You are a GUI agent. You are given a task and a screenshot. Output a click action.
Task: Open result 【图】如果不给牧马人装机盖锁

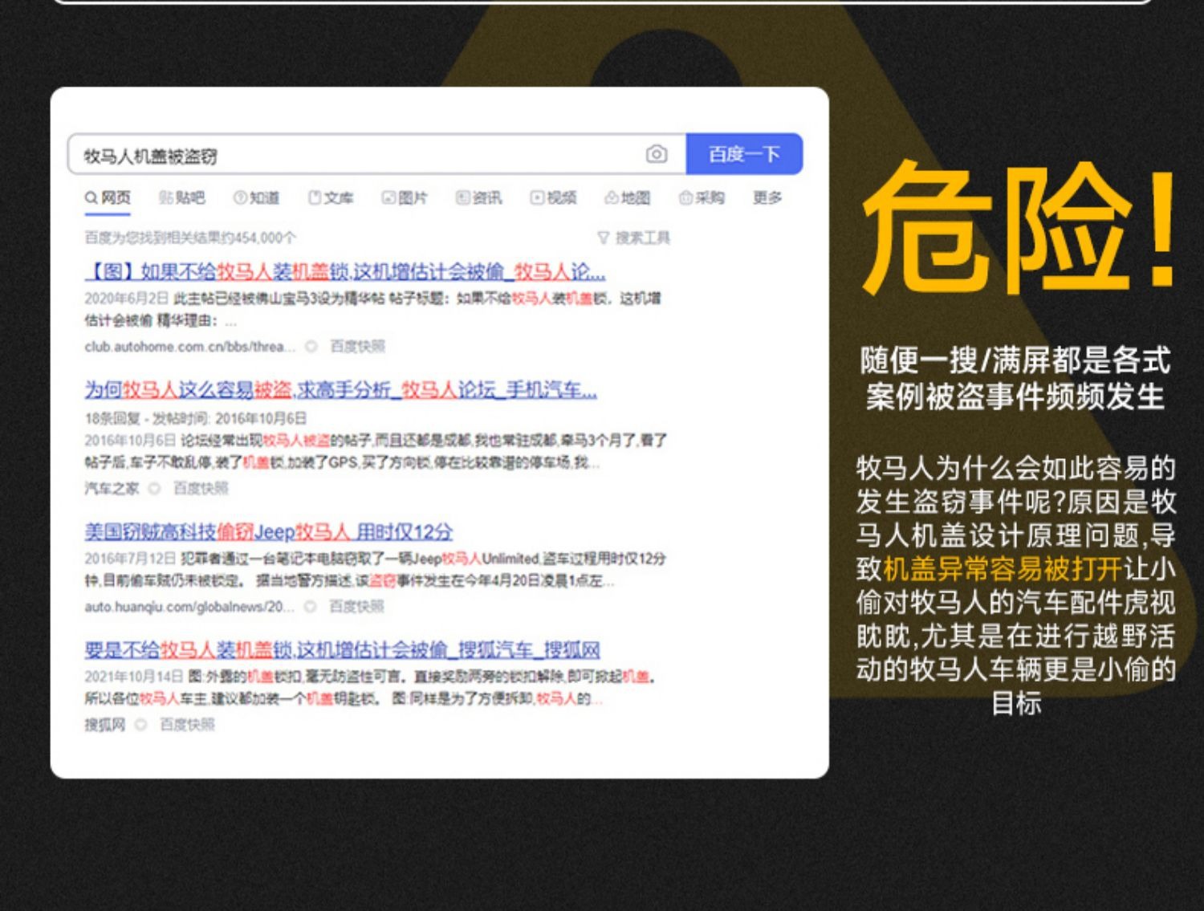pyautogui.click(x=345, y=272)
